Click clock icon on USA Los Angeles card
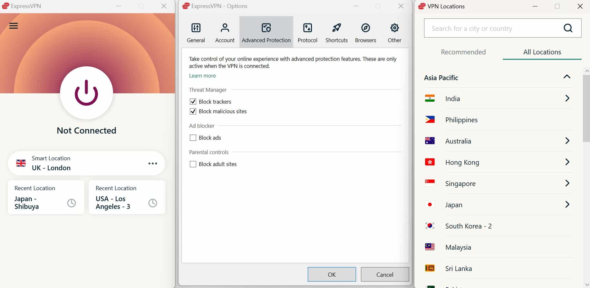This screenshot has height=288, width=590. point(153,203)
